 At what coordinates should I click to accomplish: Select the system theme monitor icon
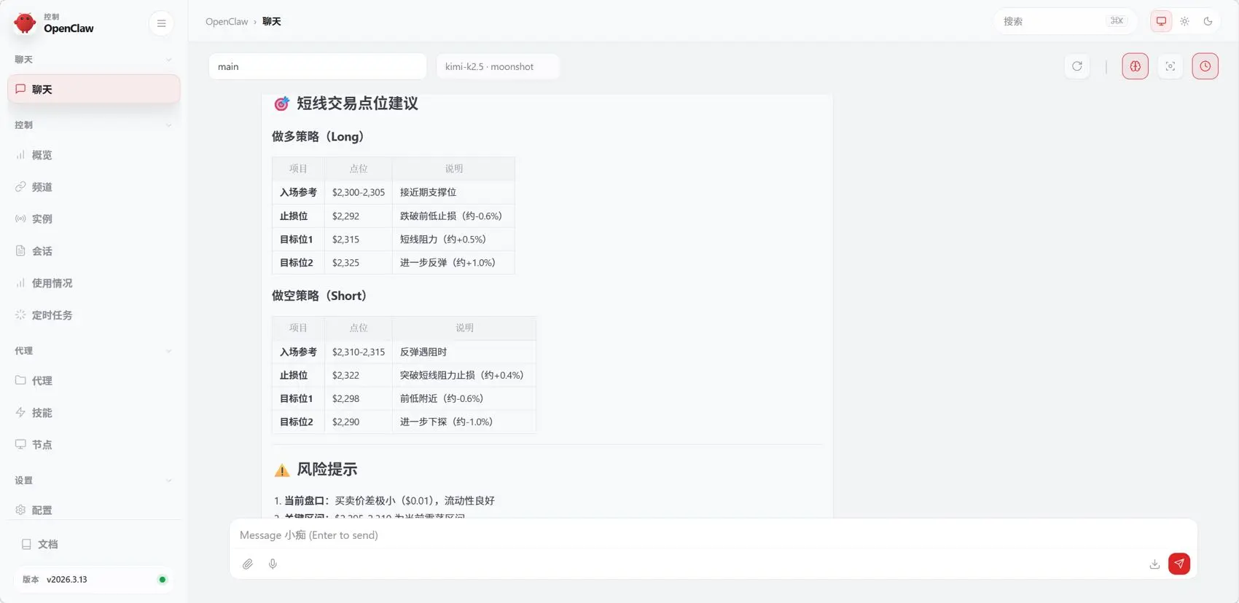(1161, 21)
